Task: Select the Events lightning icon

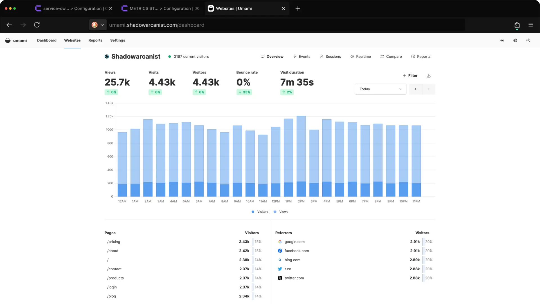Action: pos(295,56)
